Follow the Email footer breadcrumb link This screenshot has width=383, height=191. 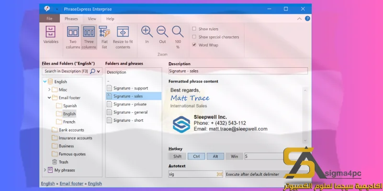pyautogui.click(x=71, y=184)
